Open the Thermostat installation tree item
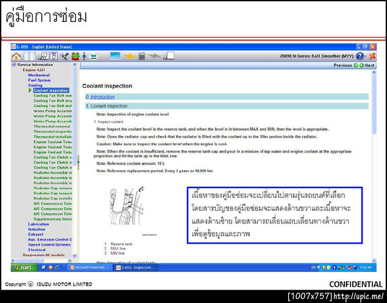Screen dimensions: 387x303 point(53,137)
